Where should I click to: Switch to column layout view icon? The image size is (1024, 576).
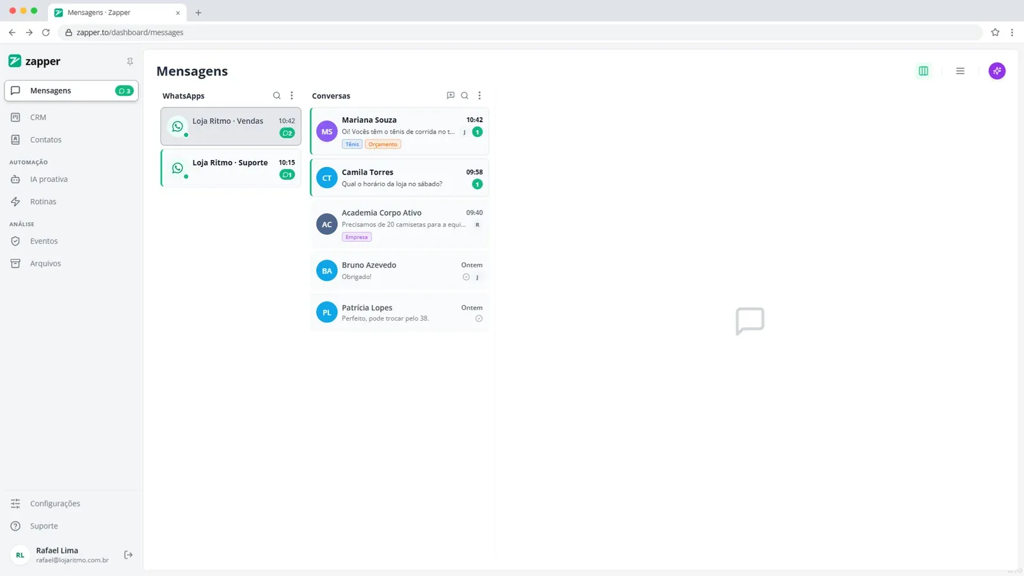(x=924, y=71)
